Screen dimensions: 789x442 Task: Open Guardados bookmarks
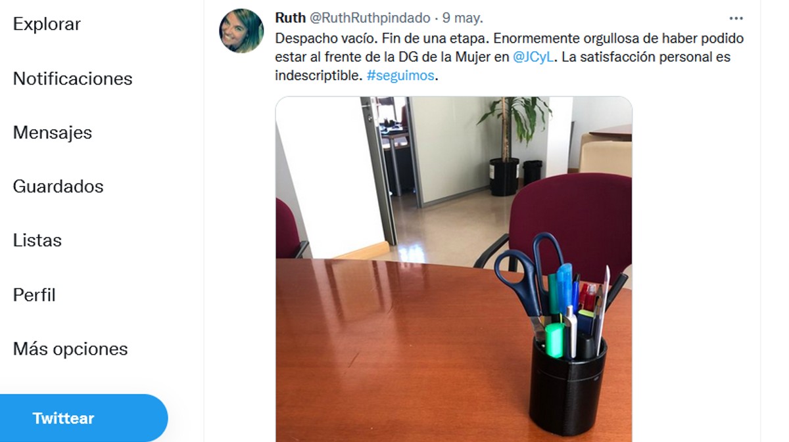coord(58,187)
